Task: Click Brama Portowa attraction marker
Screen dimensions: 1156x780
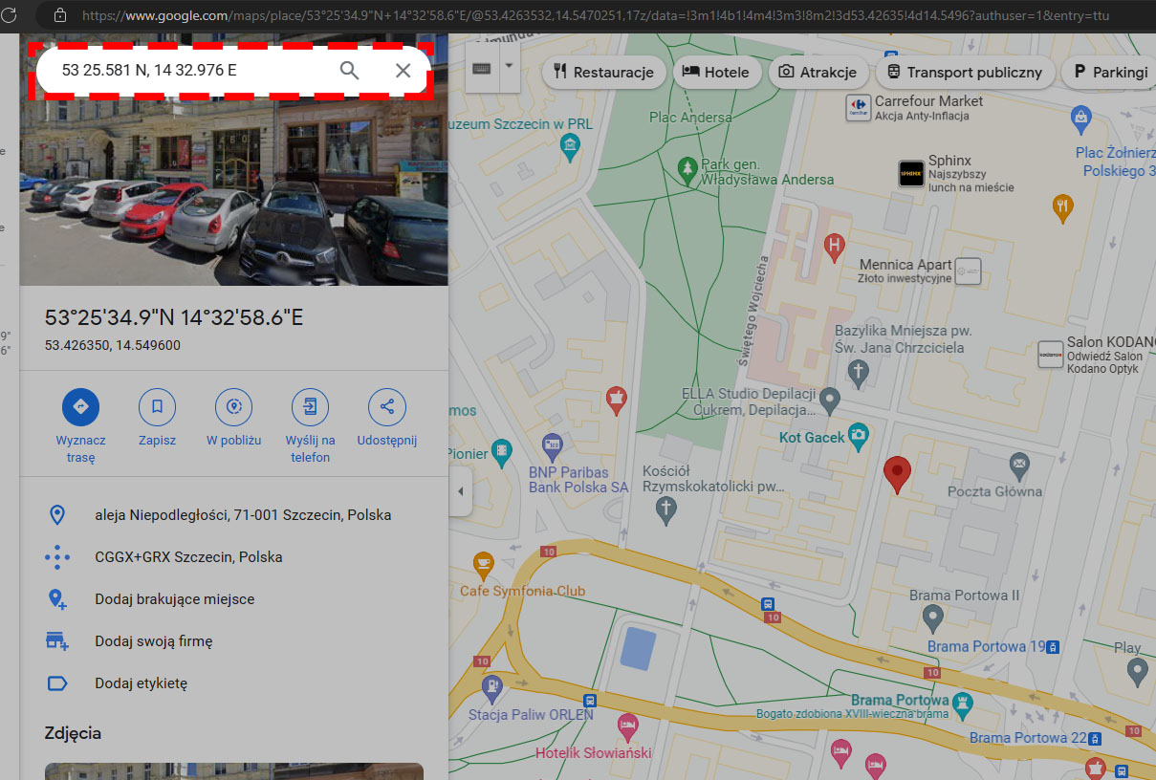Action: pos(963,705)
